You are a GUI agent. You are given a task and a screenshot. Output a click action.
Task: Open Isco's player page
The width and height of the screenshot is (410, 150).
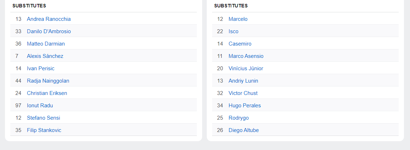click(x=233, y=31)
